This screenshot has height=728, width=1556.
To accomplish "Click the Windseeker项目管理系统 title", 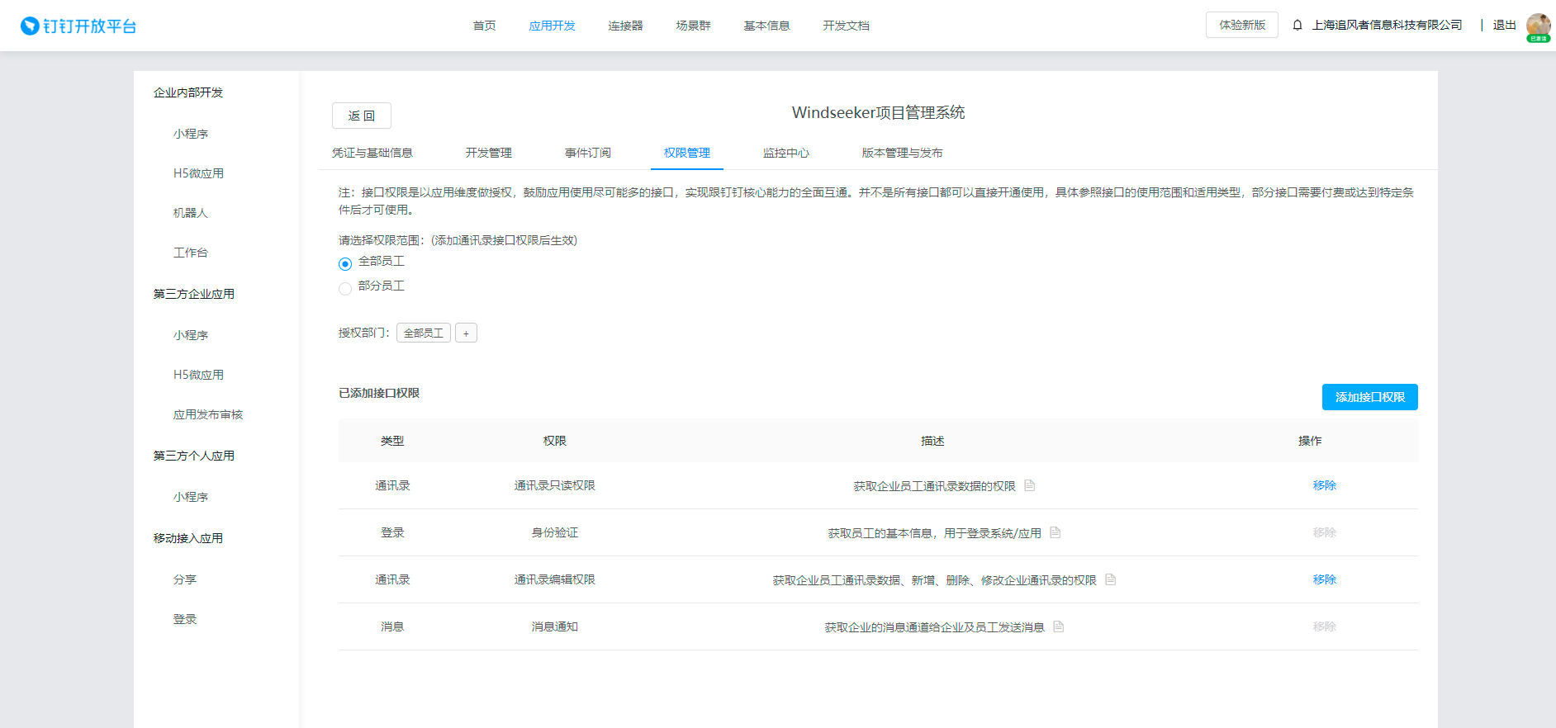I will (878, 112).
